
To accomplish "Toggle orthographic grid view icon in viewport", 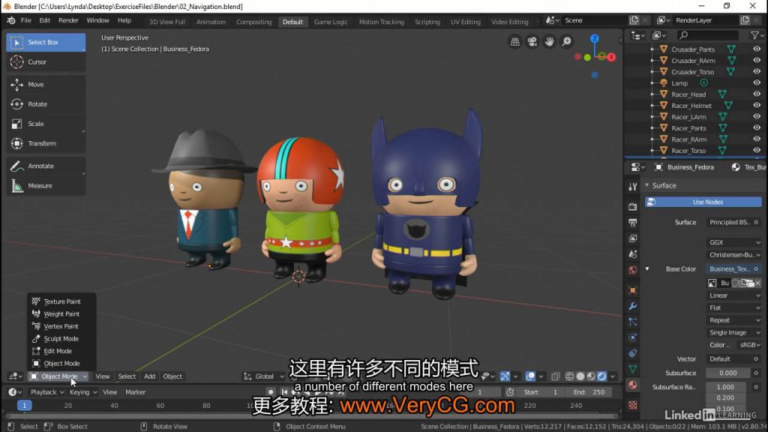I will 514,42.
